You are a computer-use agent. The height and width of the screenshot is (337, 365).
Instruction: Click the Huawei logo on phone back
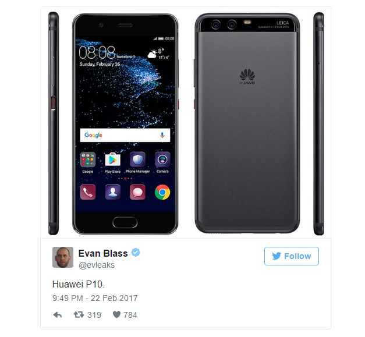pyautogui.click(x=247, y=77)
